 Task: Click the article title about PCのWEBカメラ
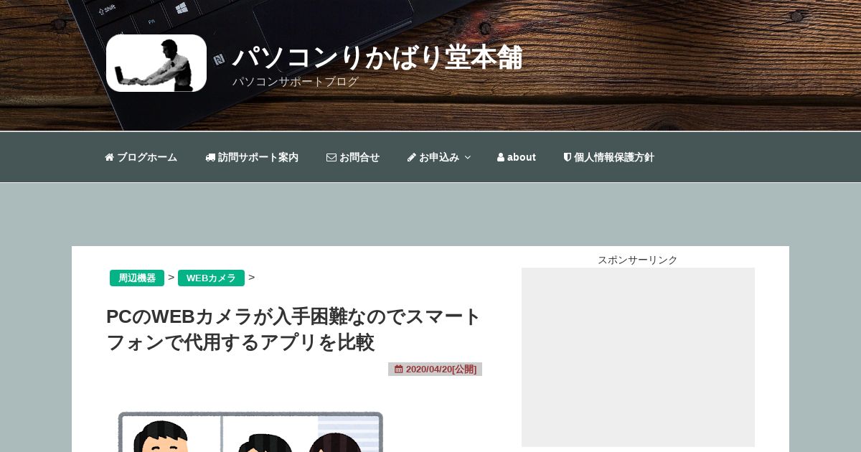point(293,329)
